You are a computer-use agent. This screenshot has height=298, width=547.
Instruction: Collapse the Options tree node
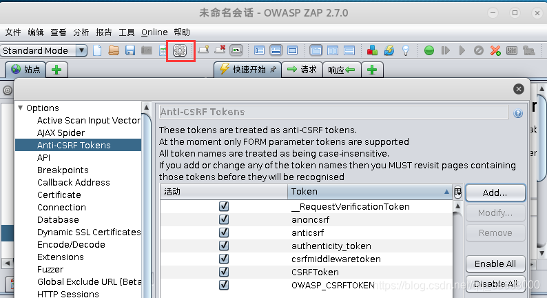tap(20, 108)
